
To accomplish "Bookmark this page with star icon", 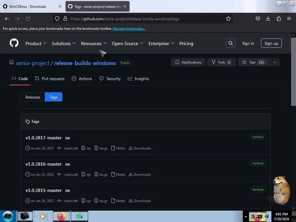I will pyautogui.click(x=228, y=18).
